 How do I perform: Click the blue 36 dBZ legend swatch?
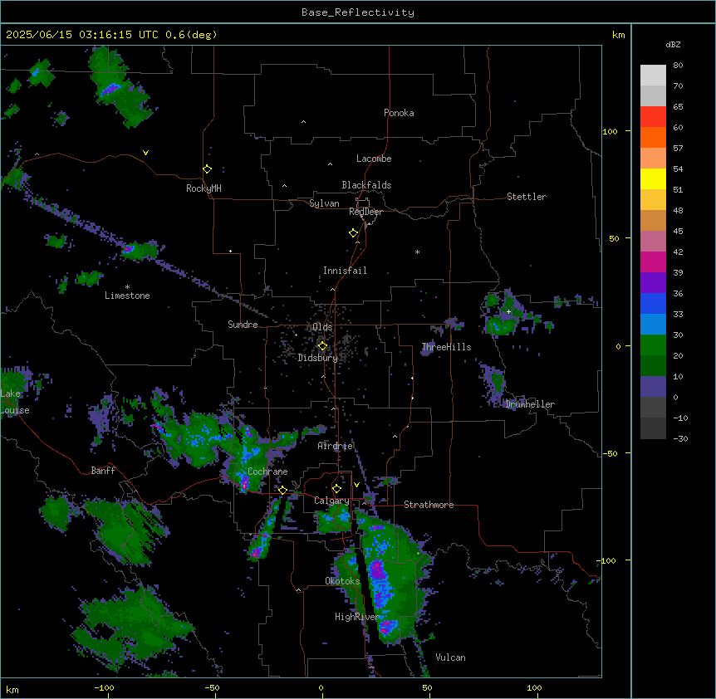click(653, 303)
